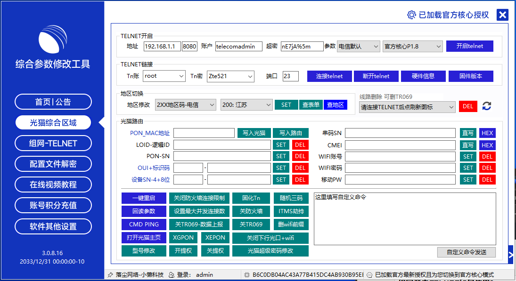Open 软件其他设置 page
This screenshot has height=281, width=516.
53,226
